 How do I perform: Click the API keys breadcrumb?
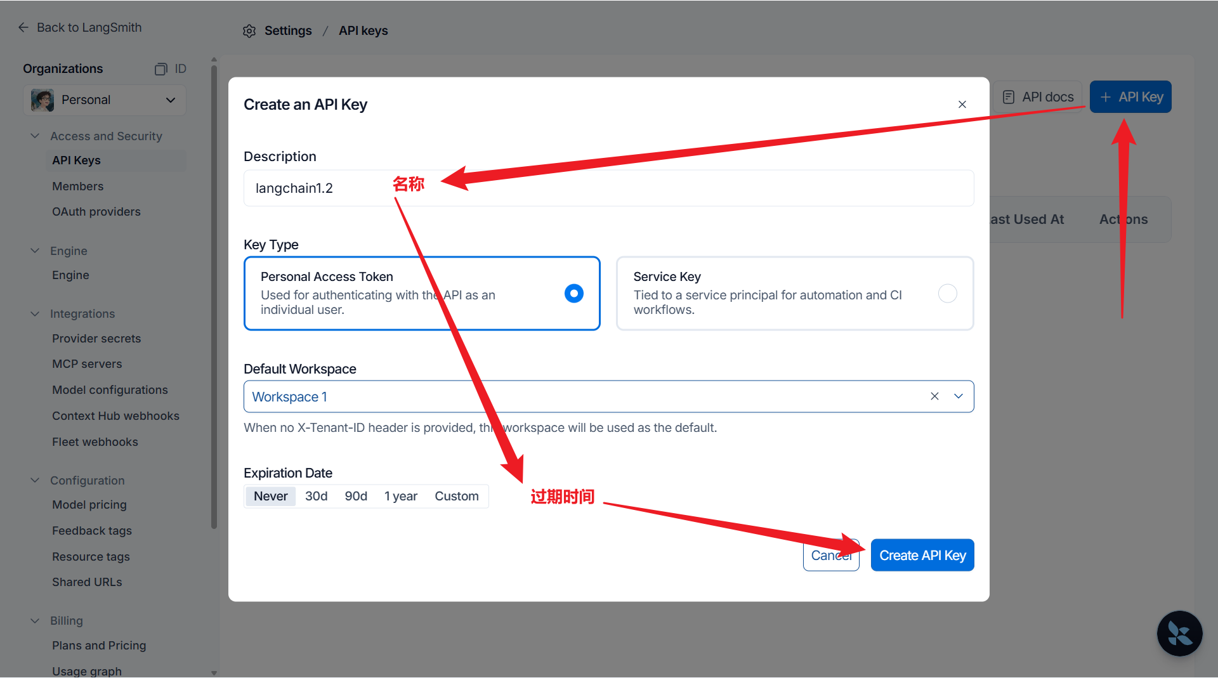click(x=363, y=31)
